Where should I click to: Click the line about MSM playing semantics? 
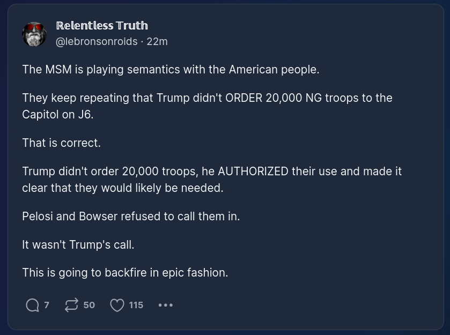(171, 70)
